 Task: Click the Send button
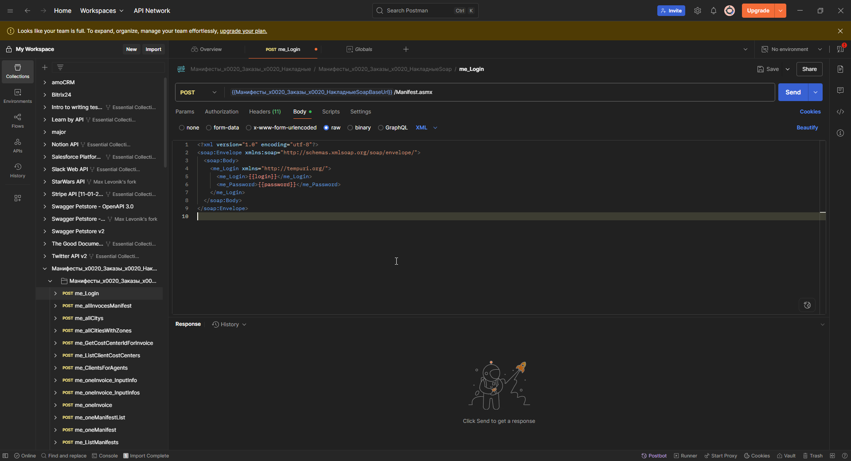(x=793, y=92)
